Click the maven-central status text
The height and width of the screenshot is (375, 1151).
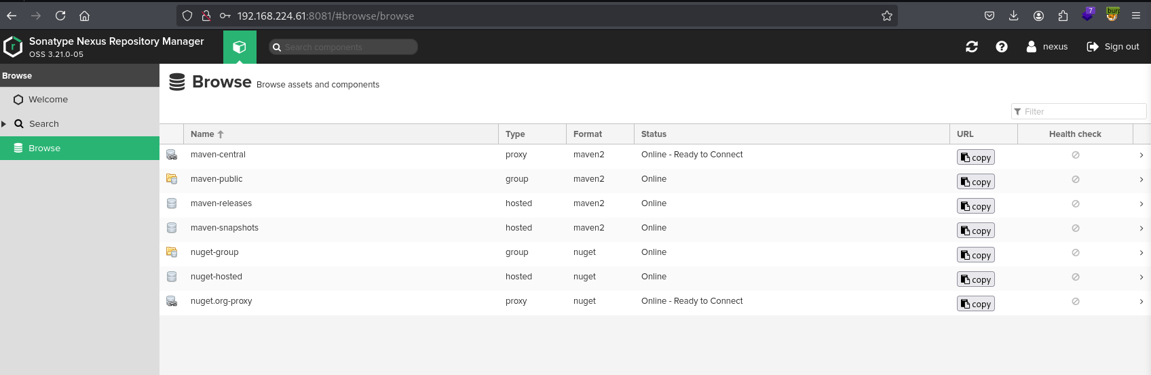692,155
